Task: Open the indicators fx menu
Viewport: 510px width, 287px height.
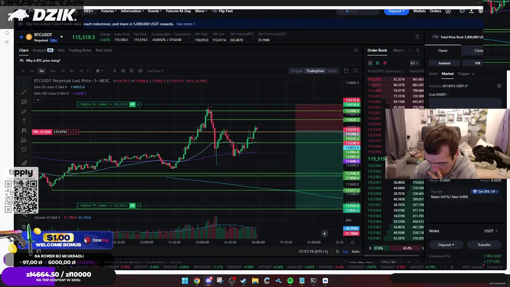Action: click(114, 71)
